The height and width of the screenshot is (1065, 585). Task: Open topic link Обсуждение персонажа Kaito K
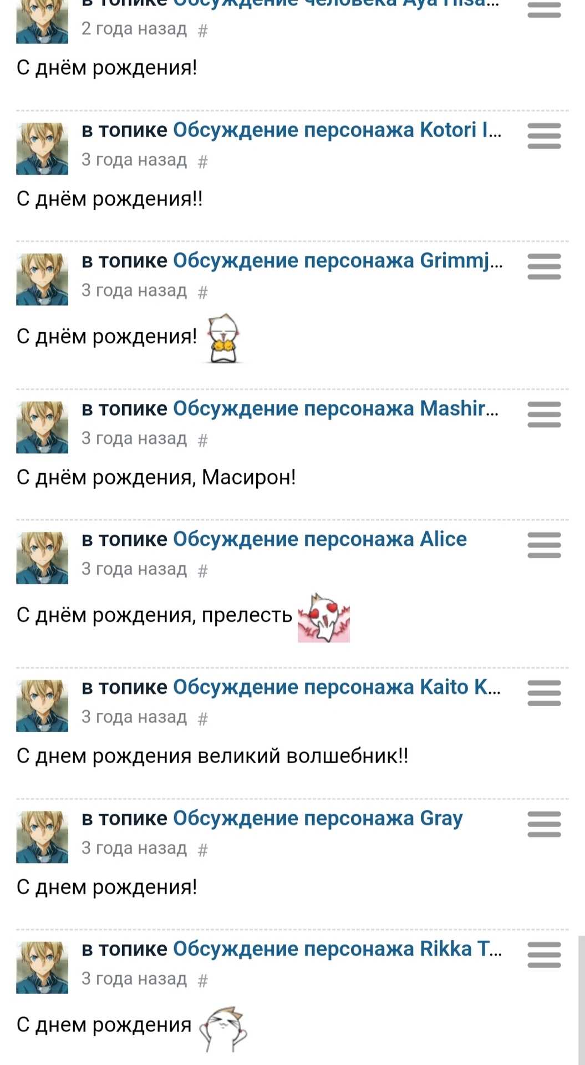[337, 687]
